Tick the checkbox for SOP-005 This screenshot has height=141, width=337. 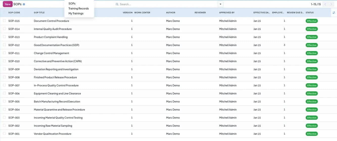tap(4, 101)
